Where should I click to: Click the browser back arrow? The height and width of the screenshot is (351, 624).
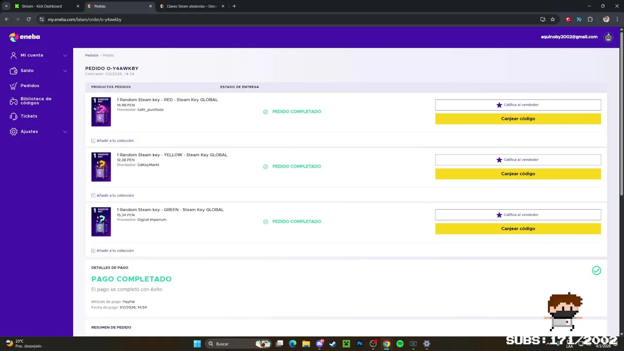coord(7,19)
